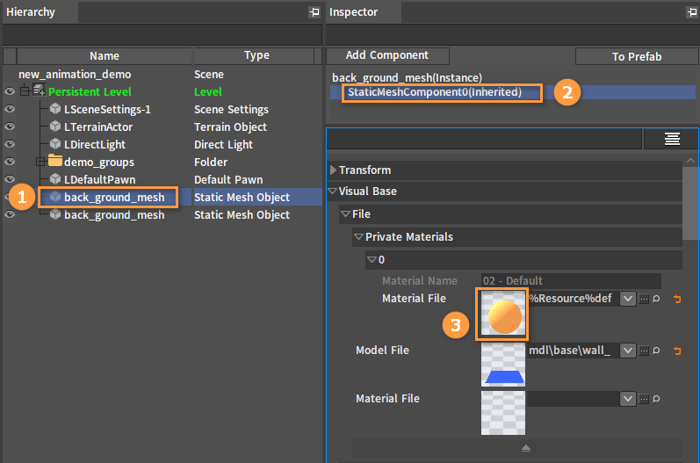
Task: Reset the Model File value
Action: point(676,351)
